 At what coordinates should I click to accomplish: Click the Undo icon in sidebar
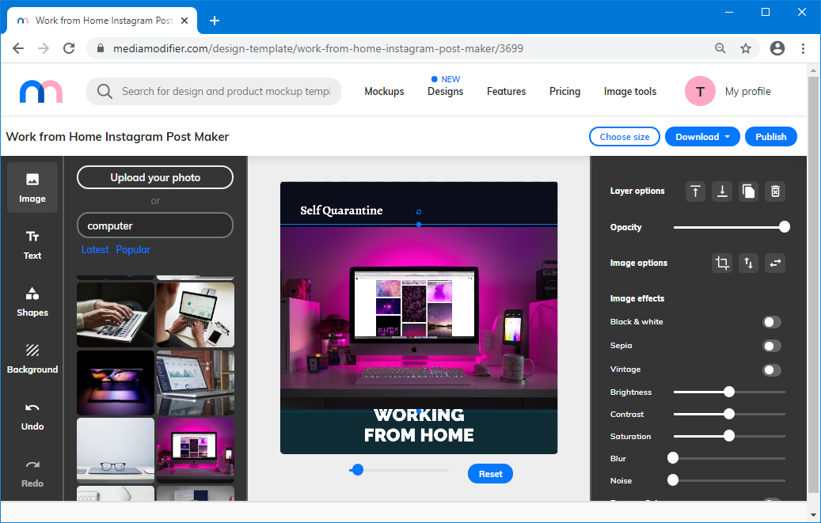pyautogui.click(x=32, y=415)
